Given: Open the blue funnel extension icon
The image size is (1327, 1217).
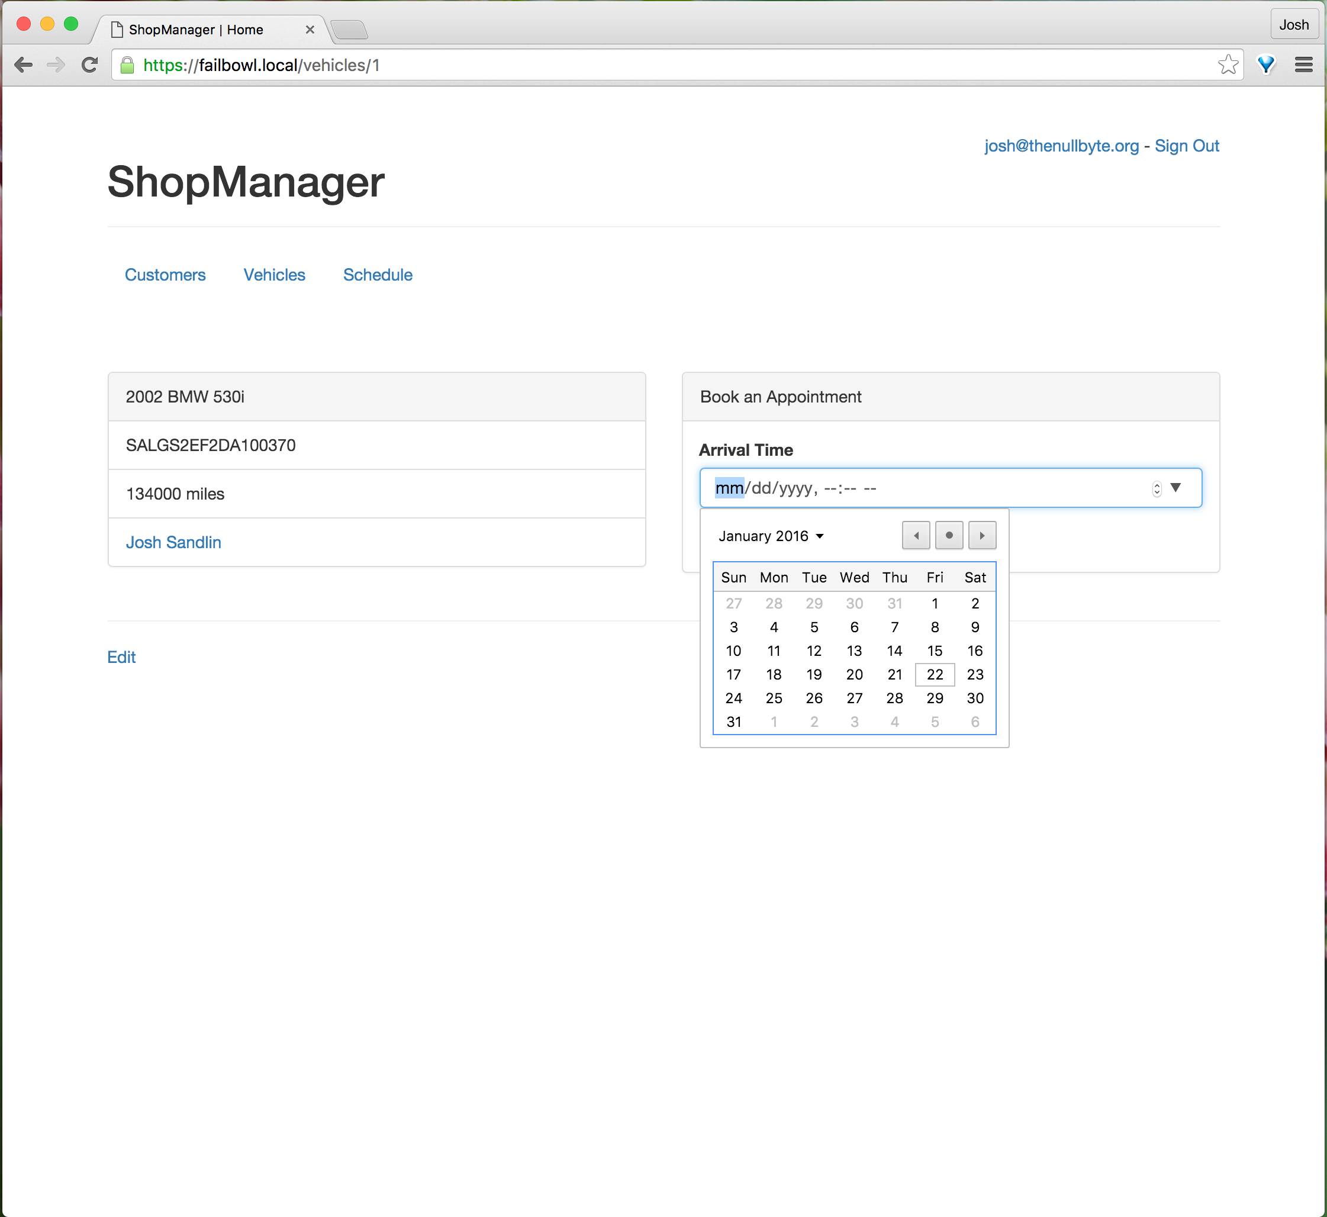Looking at the screenshot, I should (x=1266, y=65).
